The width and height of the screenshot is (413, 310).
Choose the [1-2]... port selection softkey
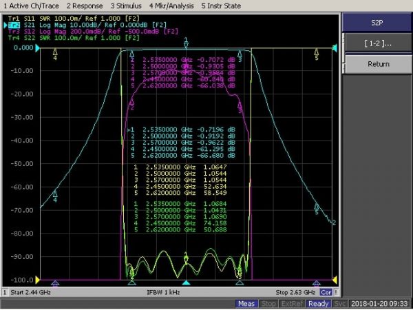pyautogui.click(x=378, y=43)
